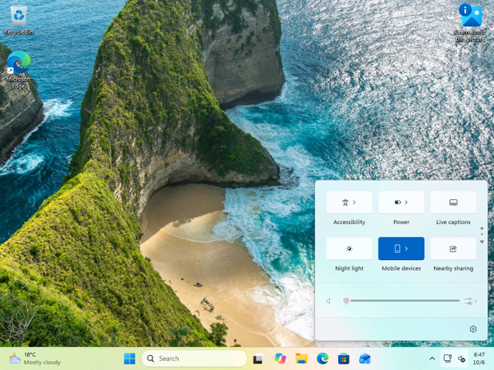Launch Microsoft Edge from the taskbar
Viewport: 494px width, 370px height.
coord(322,359)
